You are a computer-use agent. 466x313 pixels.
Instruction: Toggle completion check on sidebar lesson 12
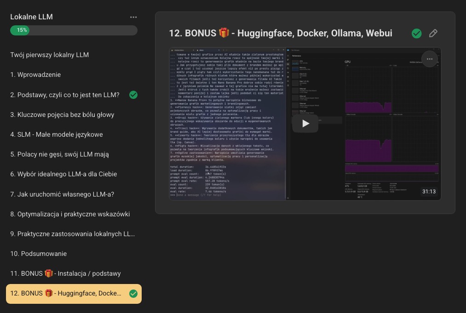tap(133, 294)
